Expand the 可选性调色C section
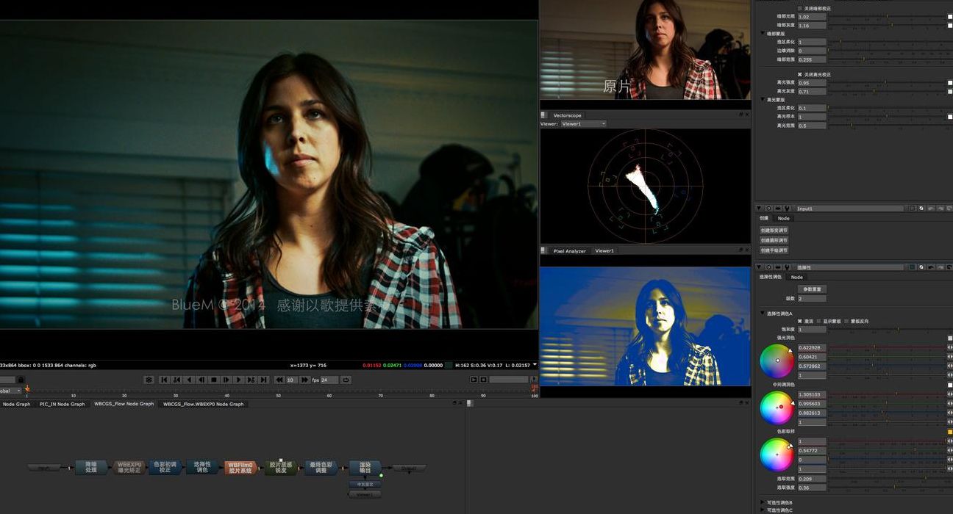Image resolution: width=953 pixels, height=514 pixels. click(x=763, y=510)
